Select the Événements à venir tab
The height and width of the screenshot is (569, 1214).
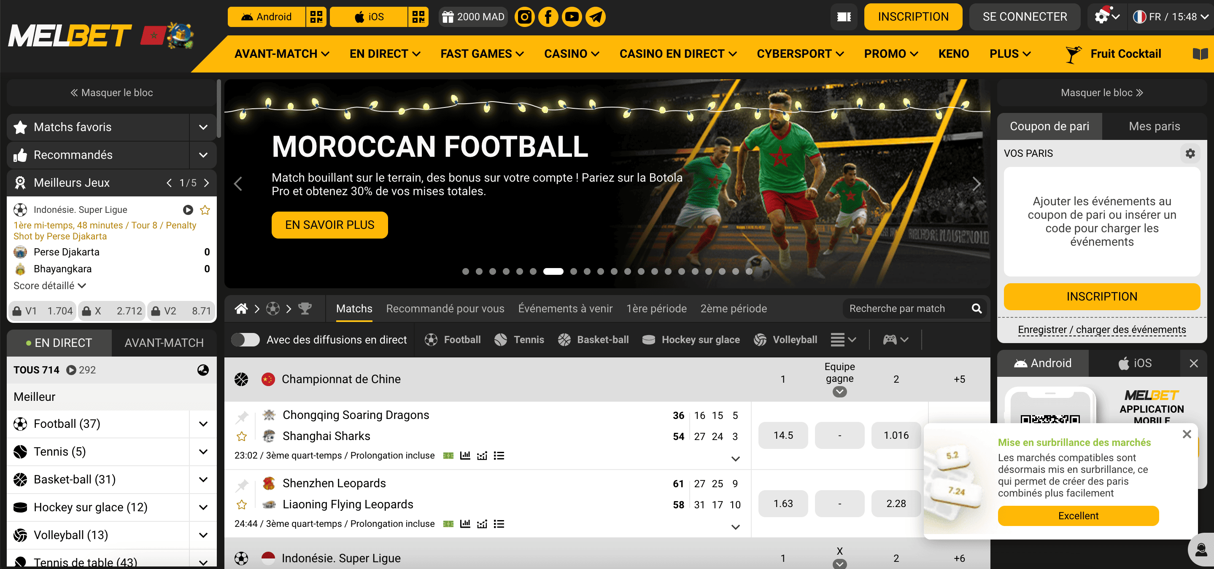[x=565, y=309]
